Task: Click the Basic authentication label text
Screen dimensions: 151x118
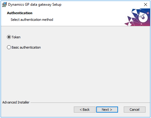Action: click(26, 47)
